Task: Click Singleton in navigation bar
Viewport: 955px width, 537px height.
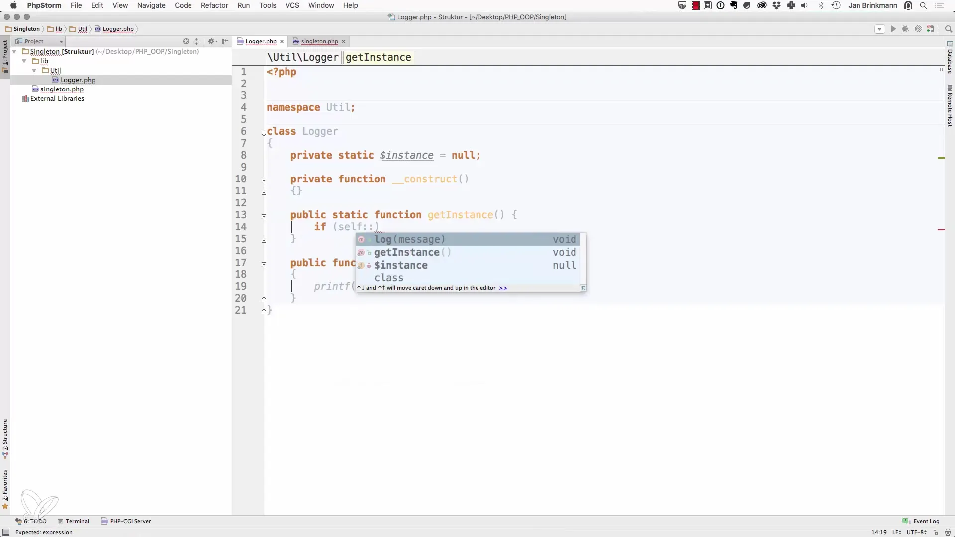Action: [22, 29]
